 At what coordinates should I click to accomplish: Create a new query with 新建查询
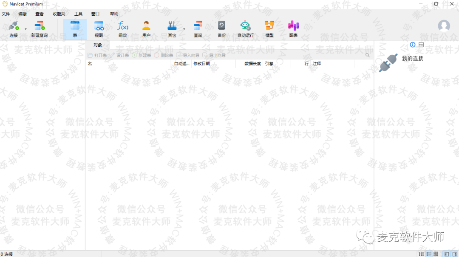39,29
